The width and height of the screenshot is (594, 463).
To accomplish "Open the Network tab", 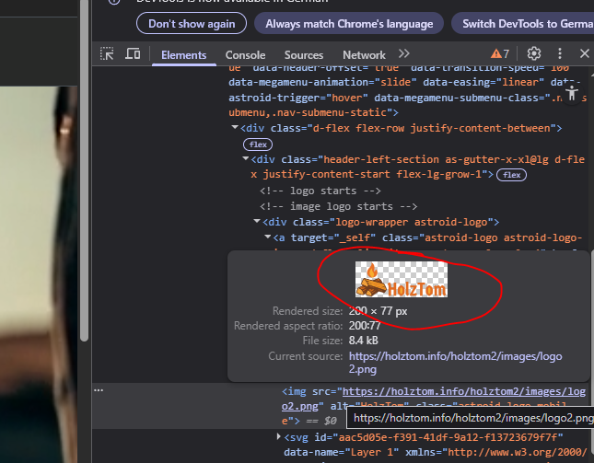I will 364,55.
